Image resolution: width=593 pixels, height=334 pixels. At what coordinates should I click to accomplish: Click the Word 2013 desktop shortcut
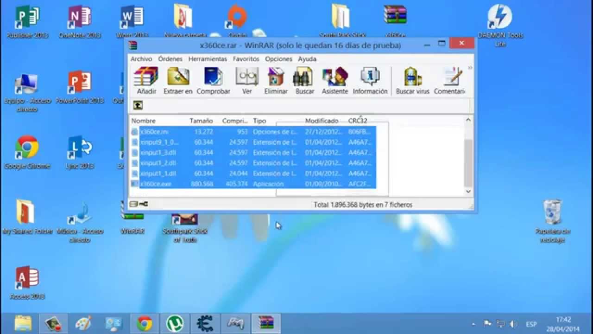tap(132, 21)
